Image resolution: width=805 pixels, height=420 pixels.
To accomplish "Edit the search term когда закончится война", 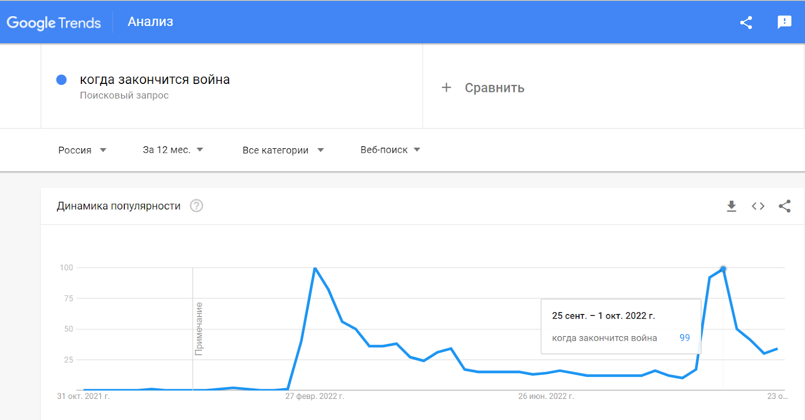I will (x=155, y=79).
